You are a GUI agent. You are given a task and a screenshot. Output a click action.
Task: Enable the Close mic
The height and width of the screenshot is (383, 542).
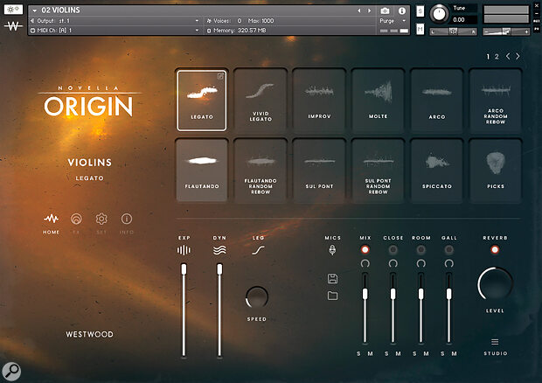(393, 249)
